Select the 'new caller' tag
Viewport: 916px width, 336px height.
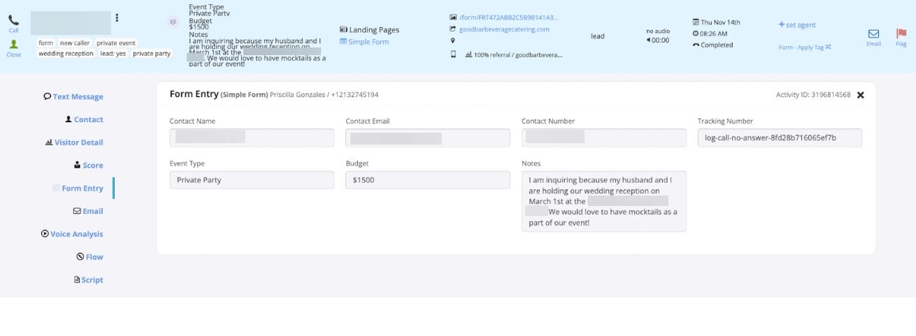click(74, 43)
